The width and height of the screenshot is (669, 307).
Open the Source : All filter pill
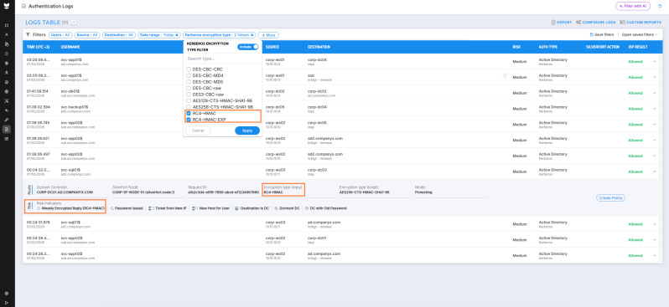[x=87, y=35]
